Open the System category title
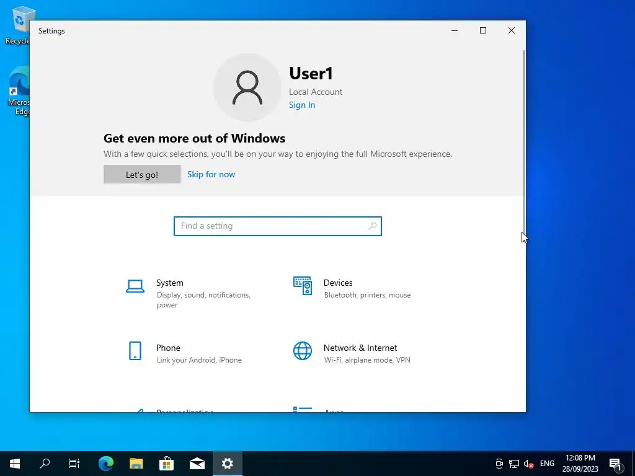The height and width of the screenshot is (476, 635). (x=170, y=283)
